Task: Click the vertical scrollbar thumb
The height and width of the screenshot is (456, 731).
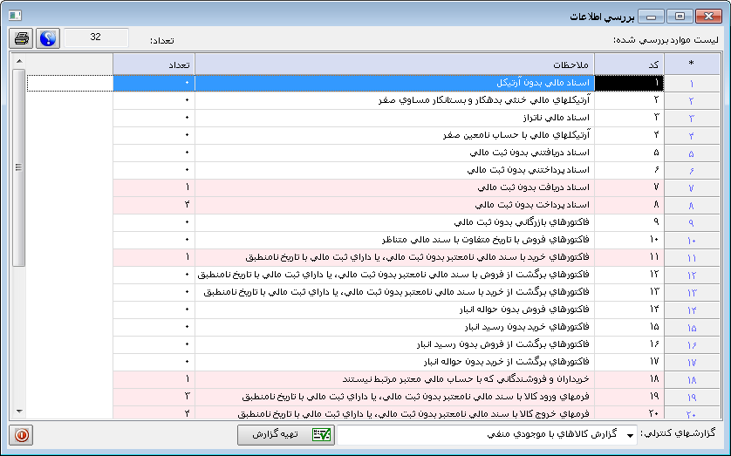Action: [18, 166]
